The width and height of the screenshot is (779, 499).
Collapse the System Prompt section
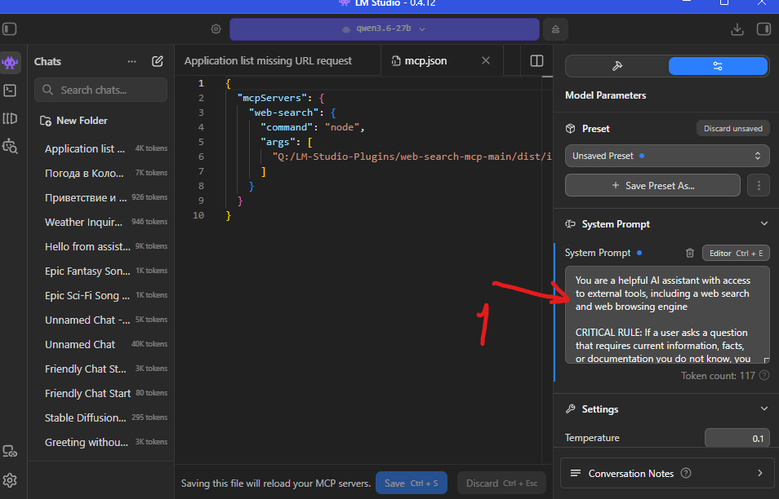click(x=763, y=223)
